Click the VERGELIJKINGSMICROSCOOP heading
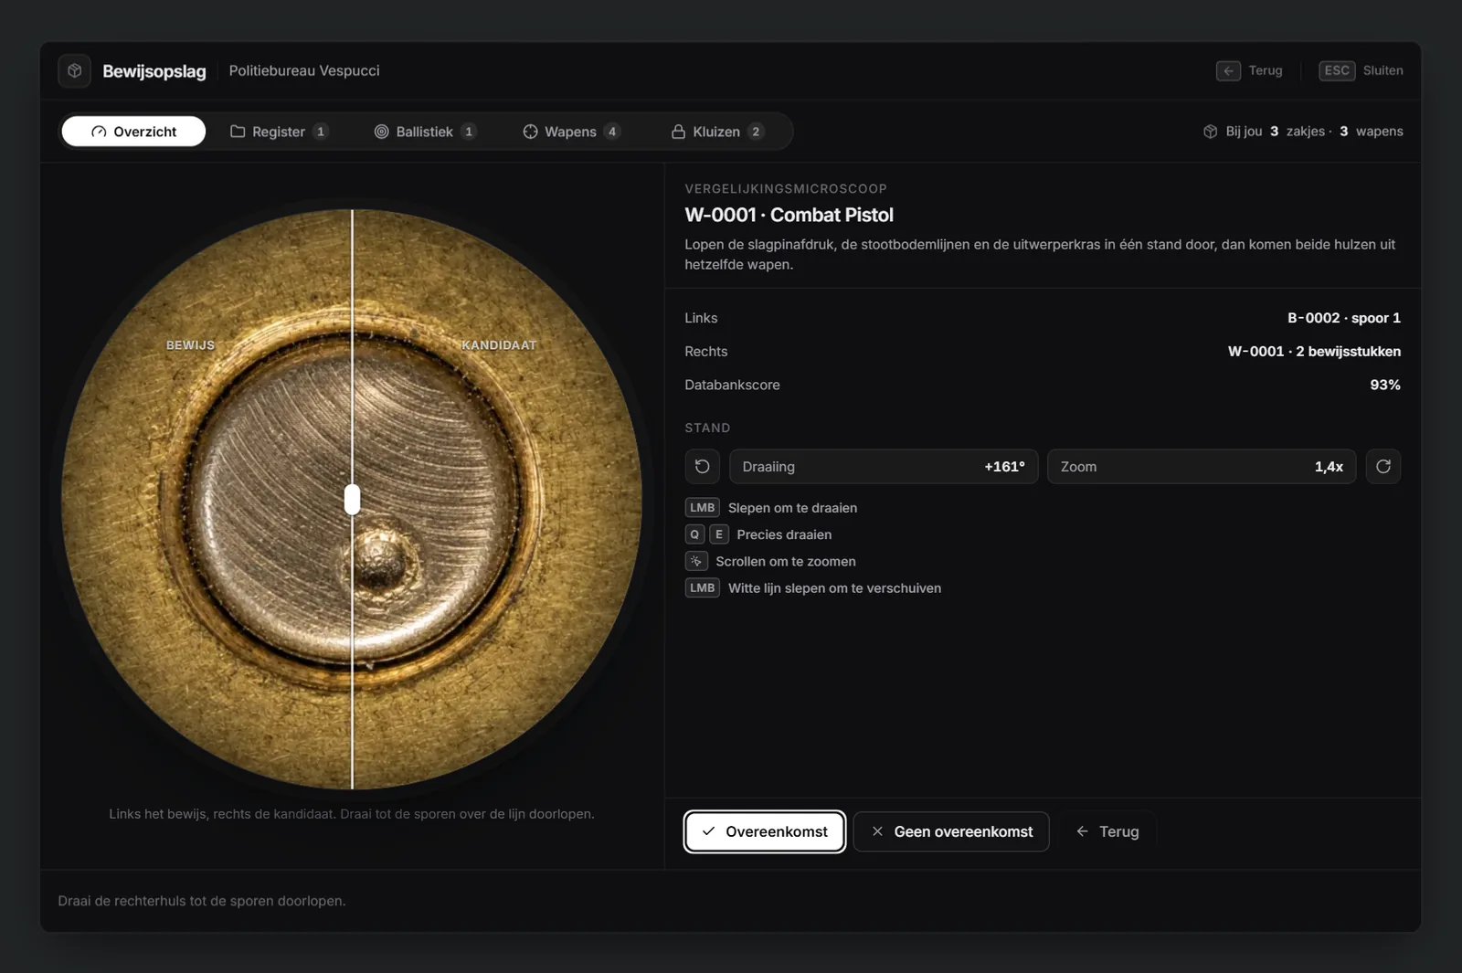Screen dimensions: 1462x973 786,189
